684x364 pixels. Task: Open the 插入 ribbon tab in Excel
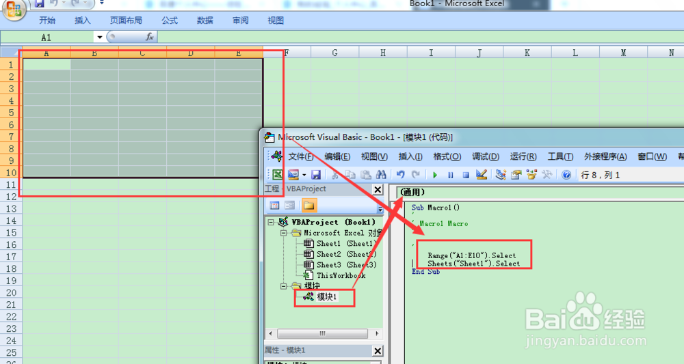click(83, 20)
